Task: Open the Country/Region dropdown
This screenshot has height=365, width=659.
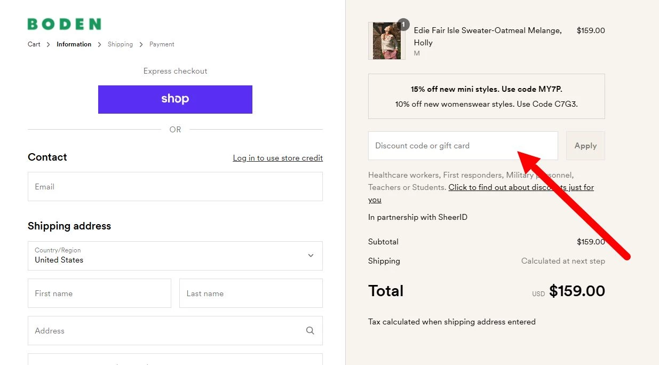Action: click(175, 256)
